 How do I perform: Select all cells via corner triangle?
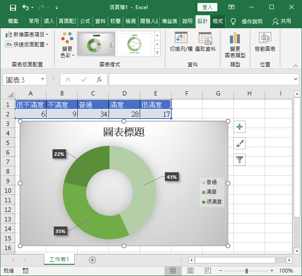point(10,94)
